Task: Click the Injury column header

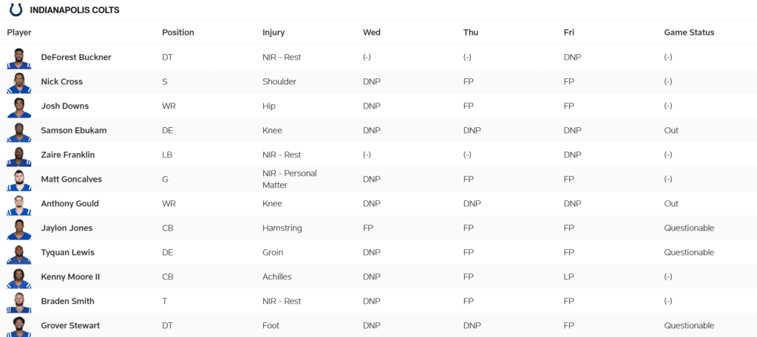Action: click(x=274, y=33)
